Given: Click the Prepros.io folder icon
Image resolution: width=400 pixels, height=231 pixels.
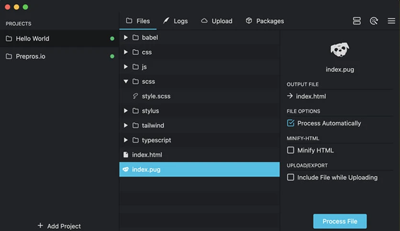Looking at the screenshot, I should coord(9,56).
